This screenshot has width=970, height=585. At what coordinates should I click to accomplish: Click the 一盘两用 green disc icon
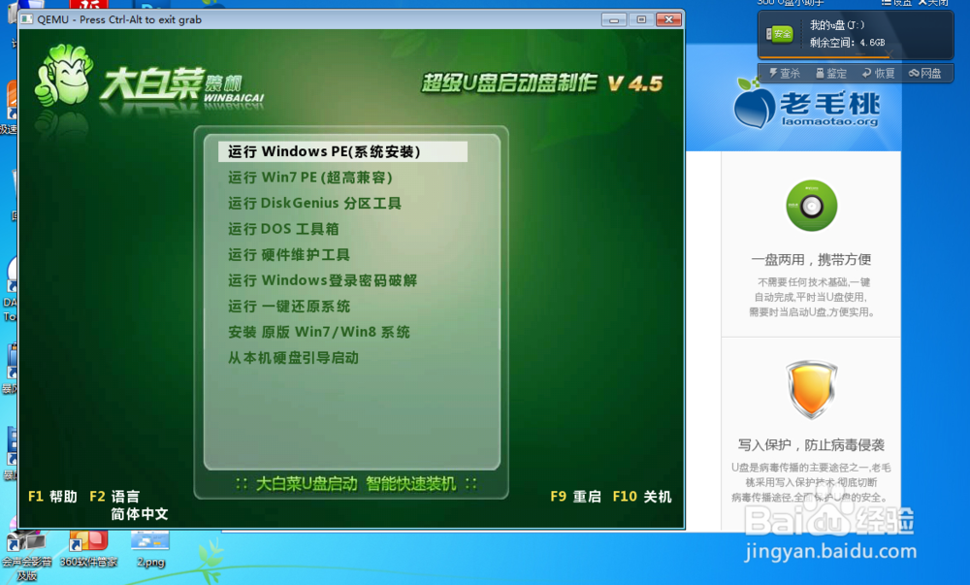pyautogui.click(x=811, y=207)
